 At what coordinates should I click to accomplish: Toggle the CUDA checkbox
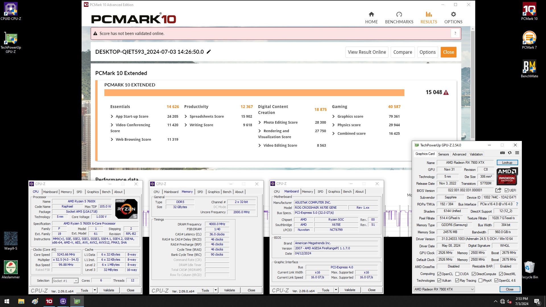(457, 274)
